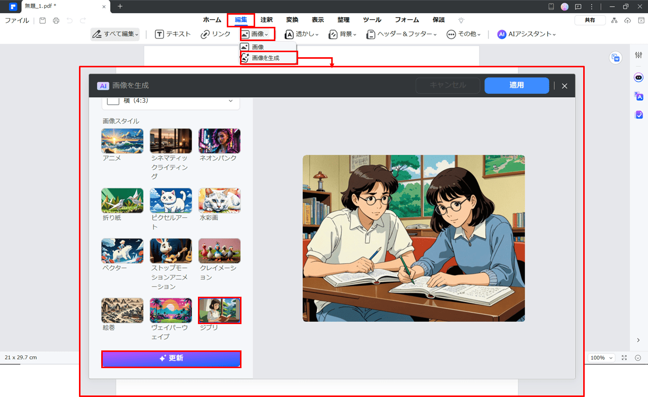
Task: Open the feedback message icon
Action: coord(578,7)
